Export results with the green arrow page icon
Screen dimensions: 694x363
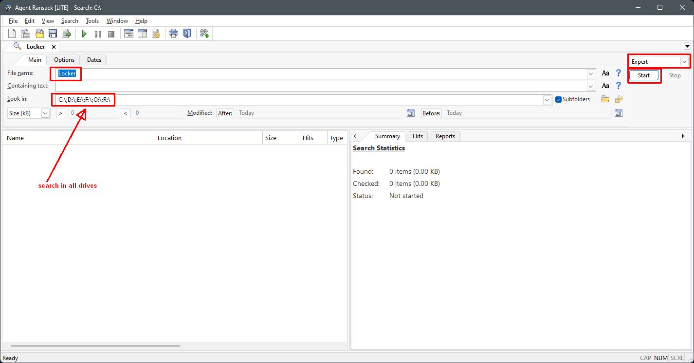point(67,34)
